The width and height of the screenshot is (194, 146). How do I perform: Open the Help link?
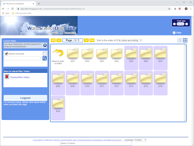tap(177, 33)
